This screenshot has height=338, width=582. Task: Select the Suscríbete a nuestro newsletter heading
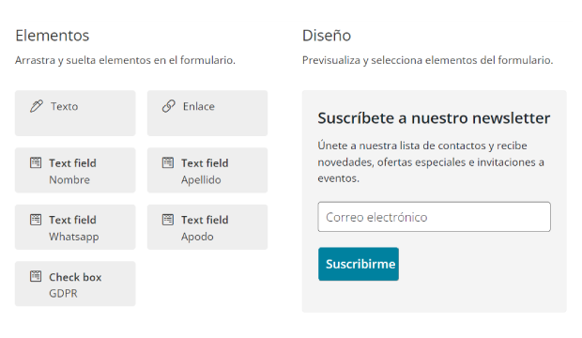point(434,118)
